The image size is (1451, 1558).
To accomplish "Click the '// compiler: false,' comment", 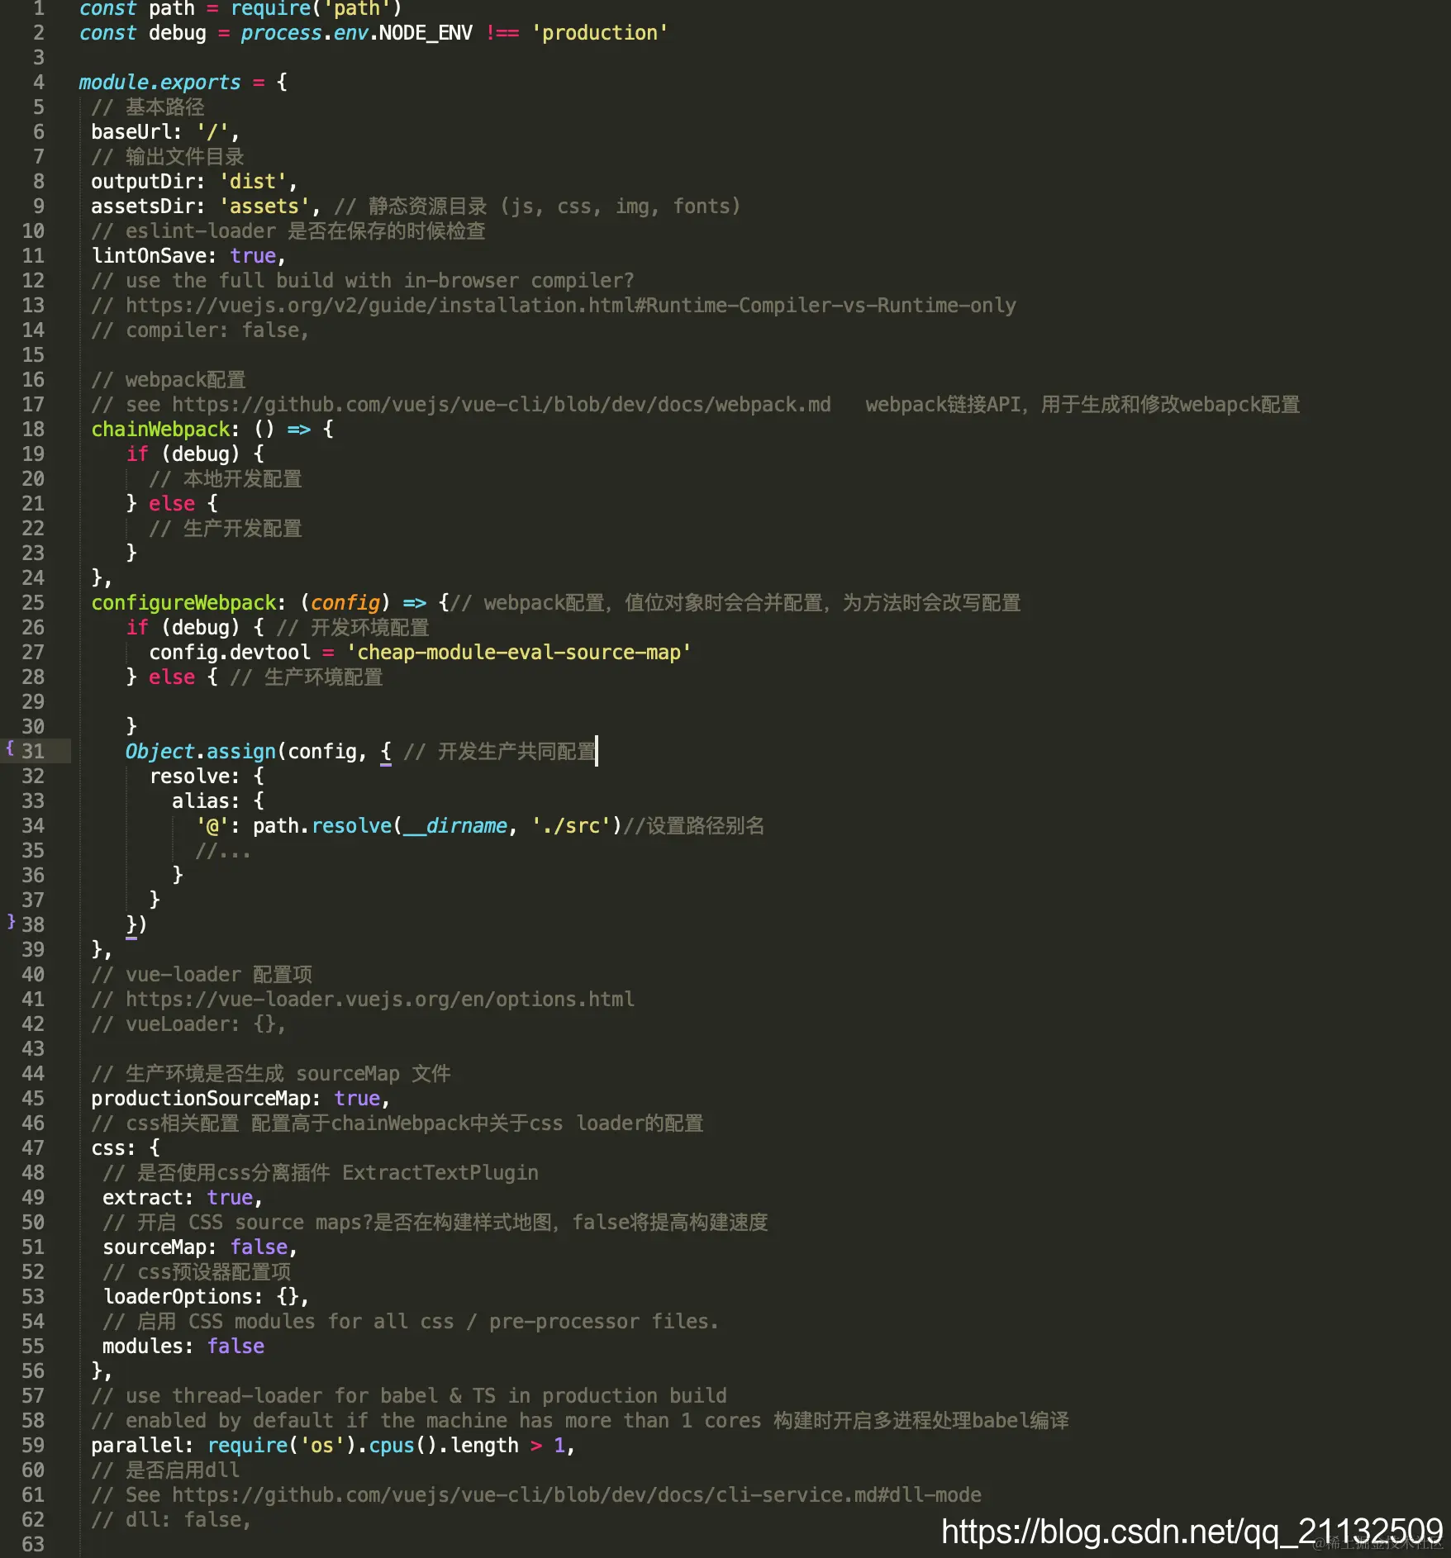I will pyautogui.click(x=200, y=330).
